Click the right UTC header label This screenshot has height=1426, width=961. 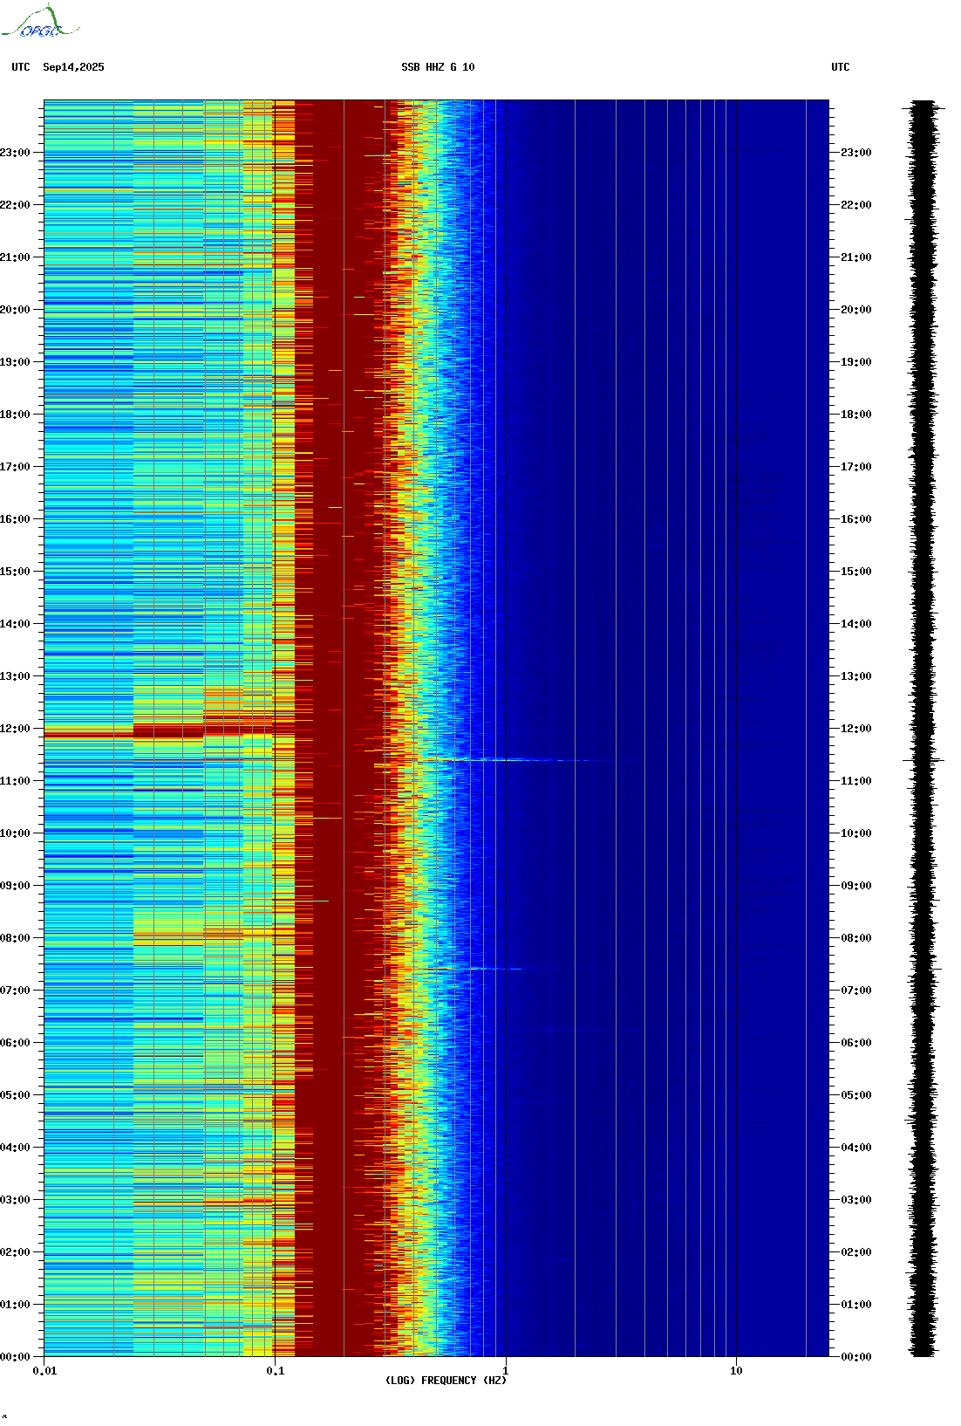point(841,67)
